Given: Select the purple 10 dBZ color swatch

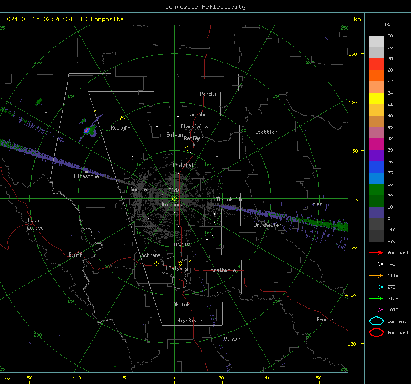Looking at the screenshot, I should [x=376, y=213].
